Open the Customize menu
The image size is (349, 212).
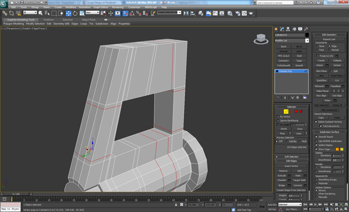pos(134,7)
